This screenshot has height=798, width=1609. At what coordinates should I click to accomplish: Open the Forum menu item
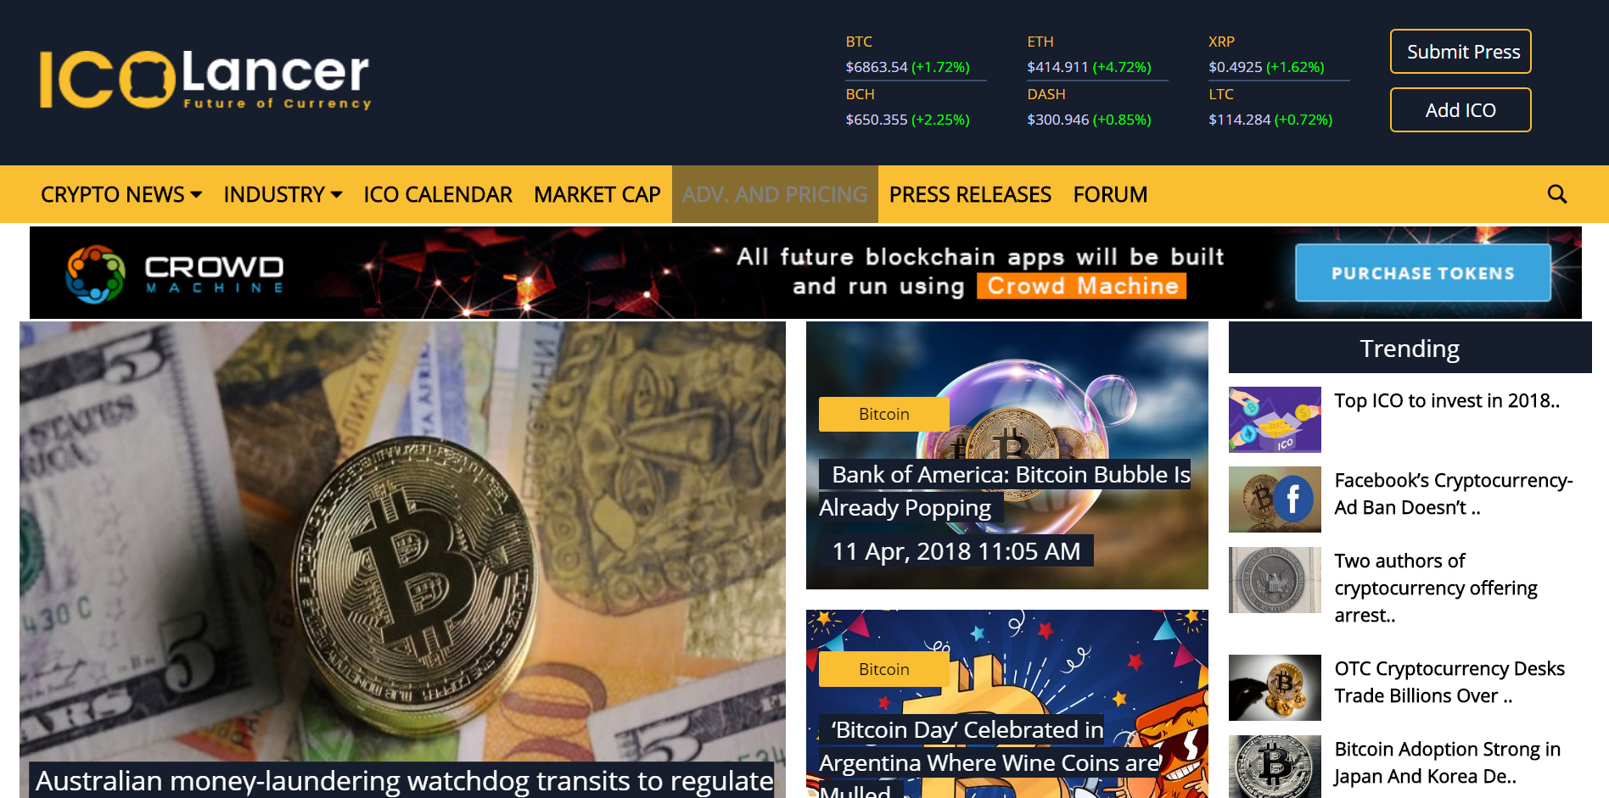pos(1110,195)
